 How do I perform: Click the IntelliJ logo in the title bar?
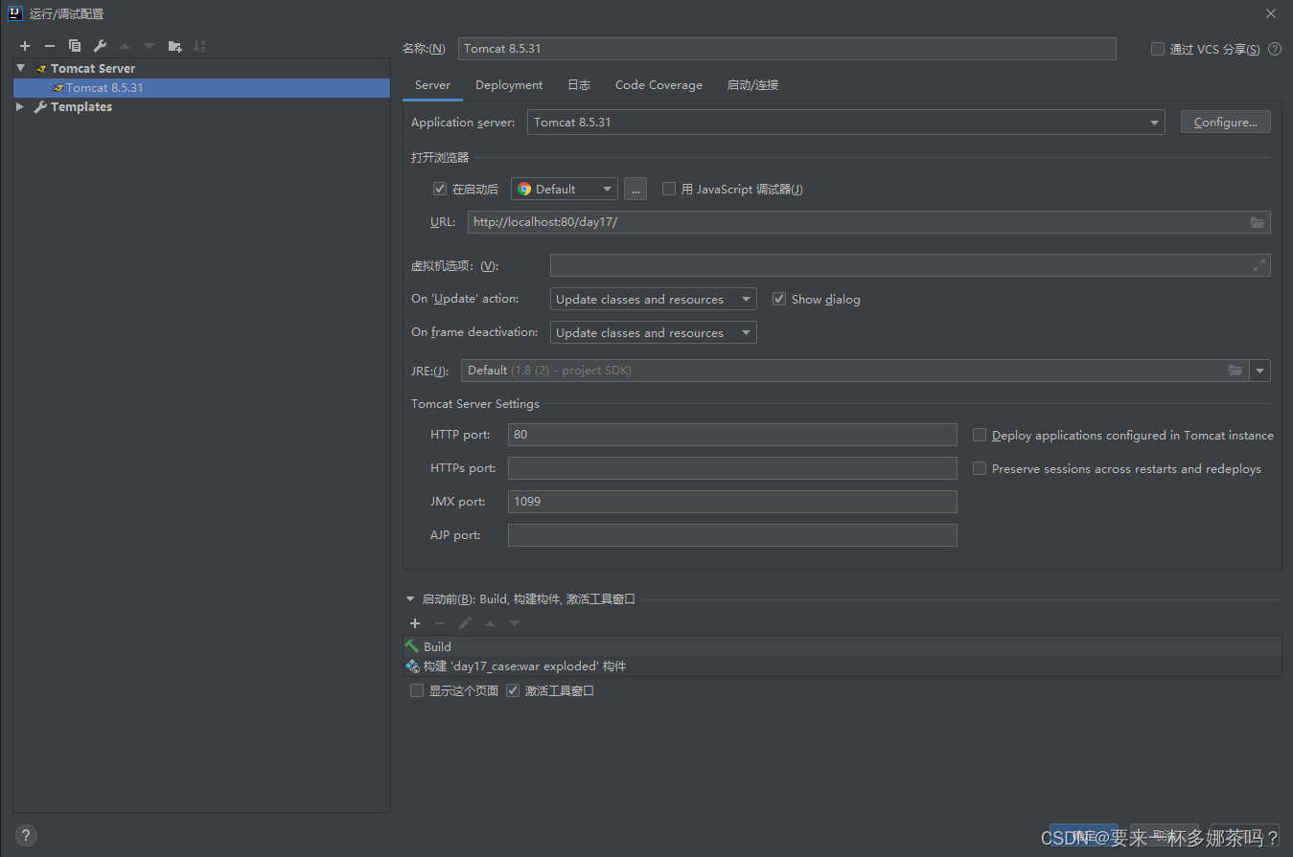(14, 13)
